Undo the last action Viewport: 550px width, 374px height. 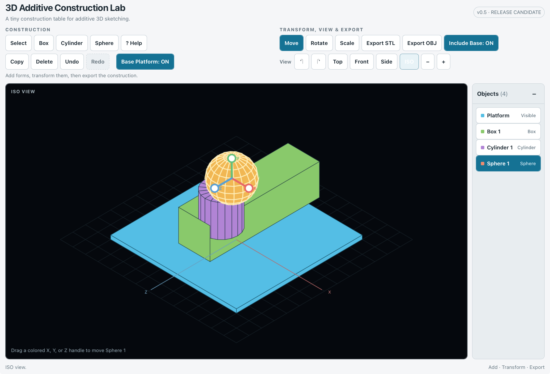point(72,62)
